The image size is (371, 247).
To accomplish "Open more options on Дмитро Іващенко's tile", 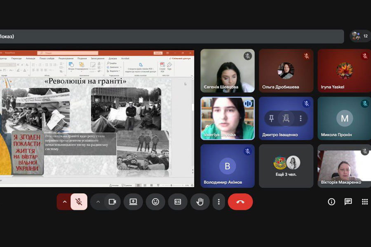I will tap(301, 118).
